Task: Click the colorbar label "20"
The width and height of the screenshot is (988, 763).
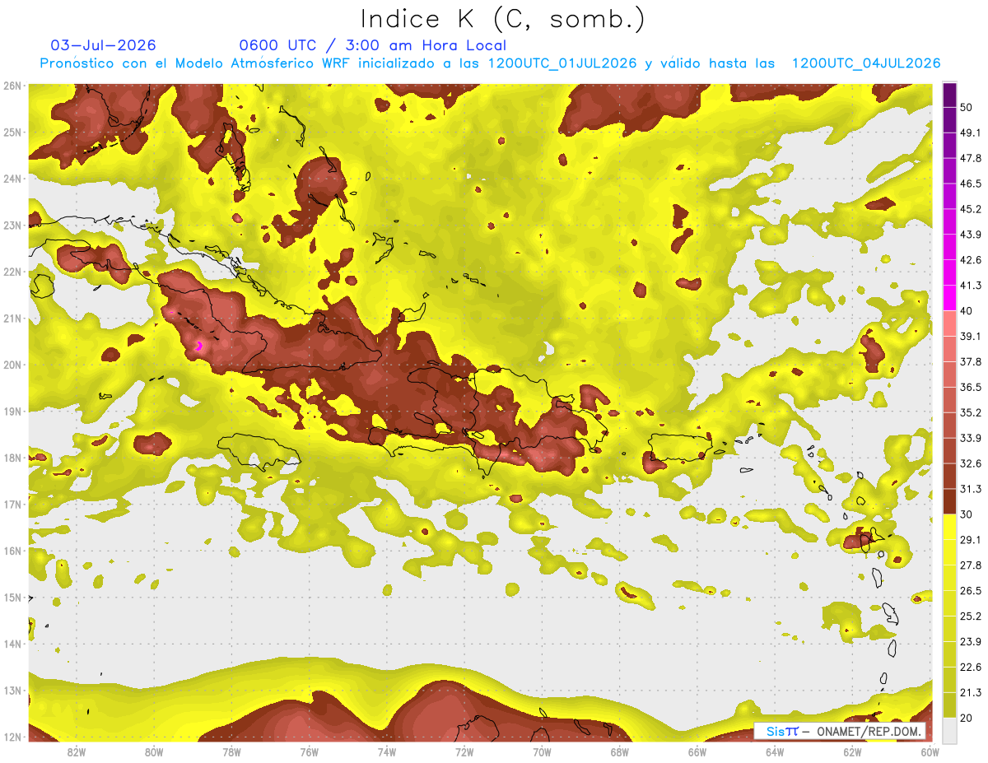Action: click(x=966, y=717)
